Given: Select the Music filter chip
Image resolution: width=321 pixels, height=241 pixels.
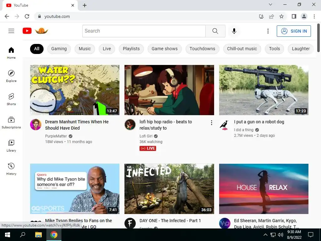Looking at the screenshot, I should (85, 49).
